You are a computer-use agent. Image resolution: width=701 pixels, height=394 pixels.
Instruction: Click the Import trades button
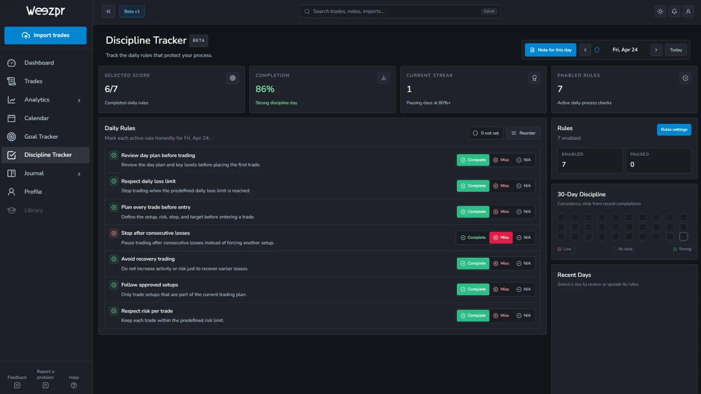[45, 35]
